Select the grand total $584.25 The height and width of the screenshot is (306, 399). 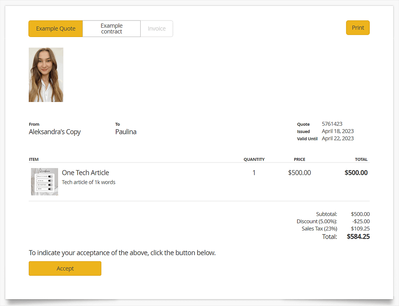click(x=358, y=237)
